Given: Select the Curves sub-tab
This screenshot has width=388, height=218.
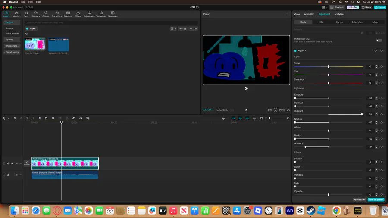Looking at the screenshot, I should point(339,22).
